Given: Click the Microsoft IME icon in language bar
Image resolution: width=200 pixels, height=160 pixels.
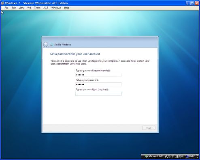Looking at the screenshot, I should (147, 156).
